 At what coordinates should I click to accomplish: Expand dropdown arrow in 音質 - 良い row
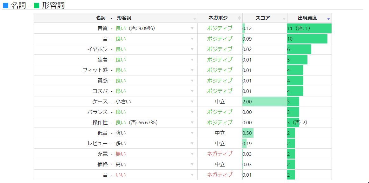192,29
